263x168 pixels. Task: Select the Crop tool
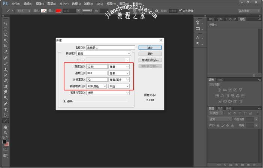pyautogui.click(x=6, y=46)
